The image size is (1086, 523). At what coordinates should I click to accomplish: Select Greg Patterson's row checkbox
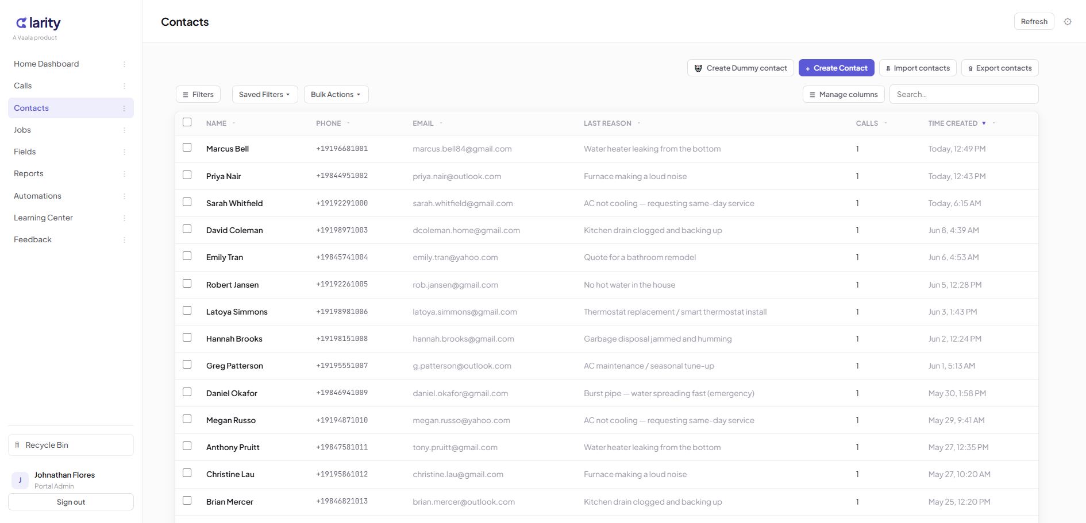pos(187,364)
